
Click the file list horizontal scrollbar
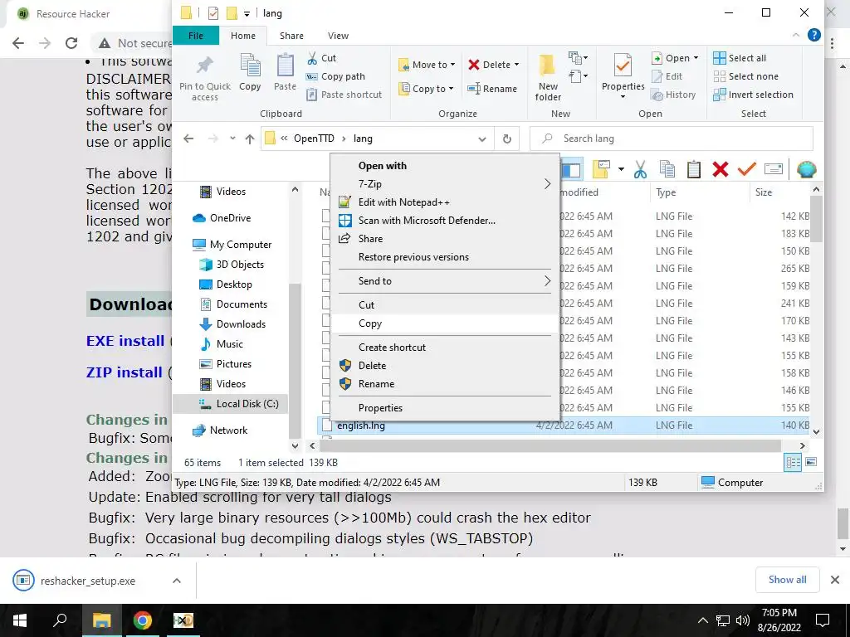tap(550, 445)
